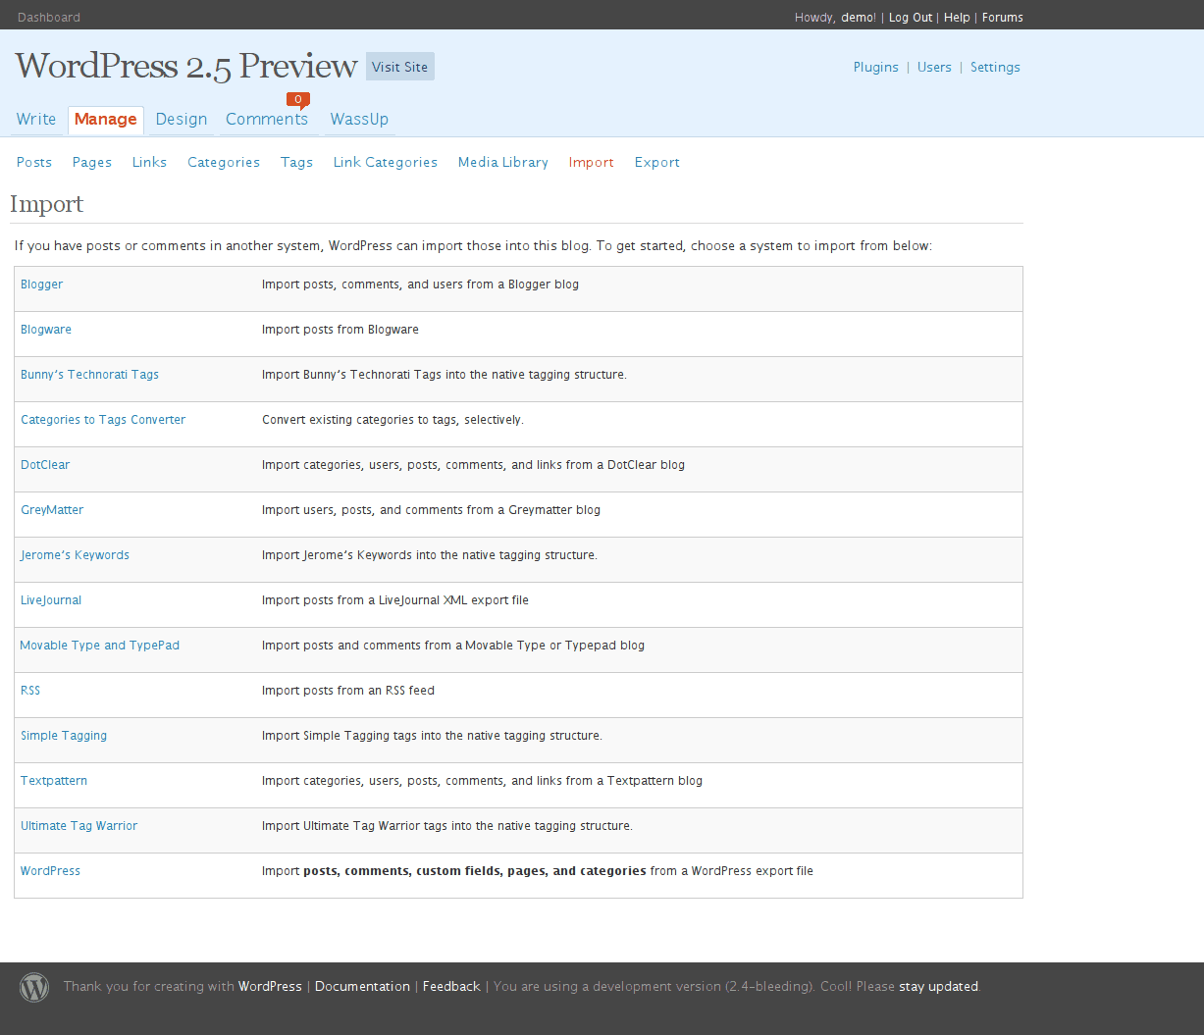
Task: Select the Import submenu item
Action: [x=591, y=162]
